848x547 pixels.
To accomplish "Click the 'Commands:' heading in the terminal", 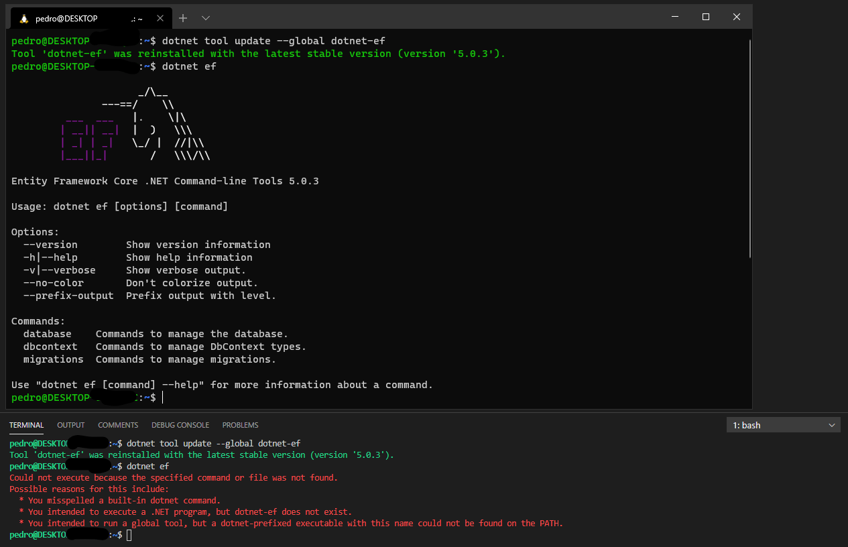I will [x=38, y=321].
